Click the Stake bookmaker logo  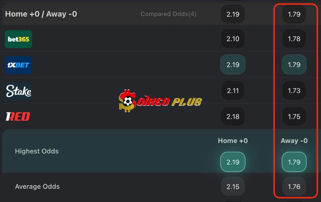18,91
